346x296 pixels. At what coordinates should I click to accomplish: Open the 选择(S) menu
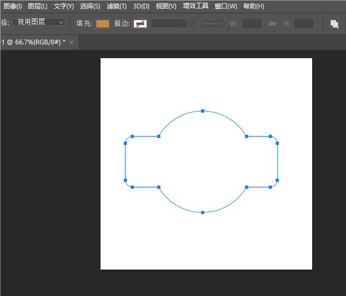click(x=90, y=6)
